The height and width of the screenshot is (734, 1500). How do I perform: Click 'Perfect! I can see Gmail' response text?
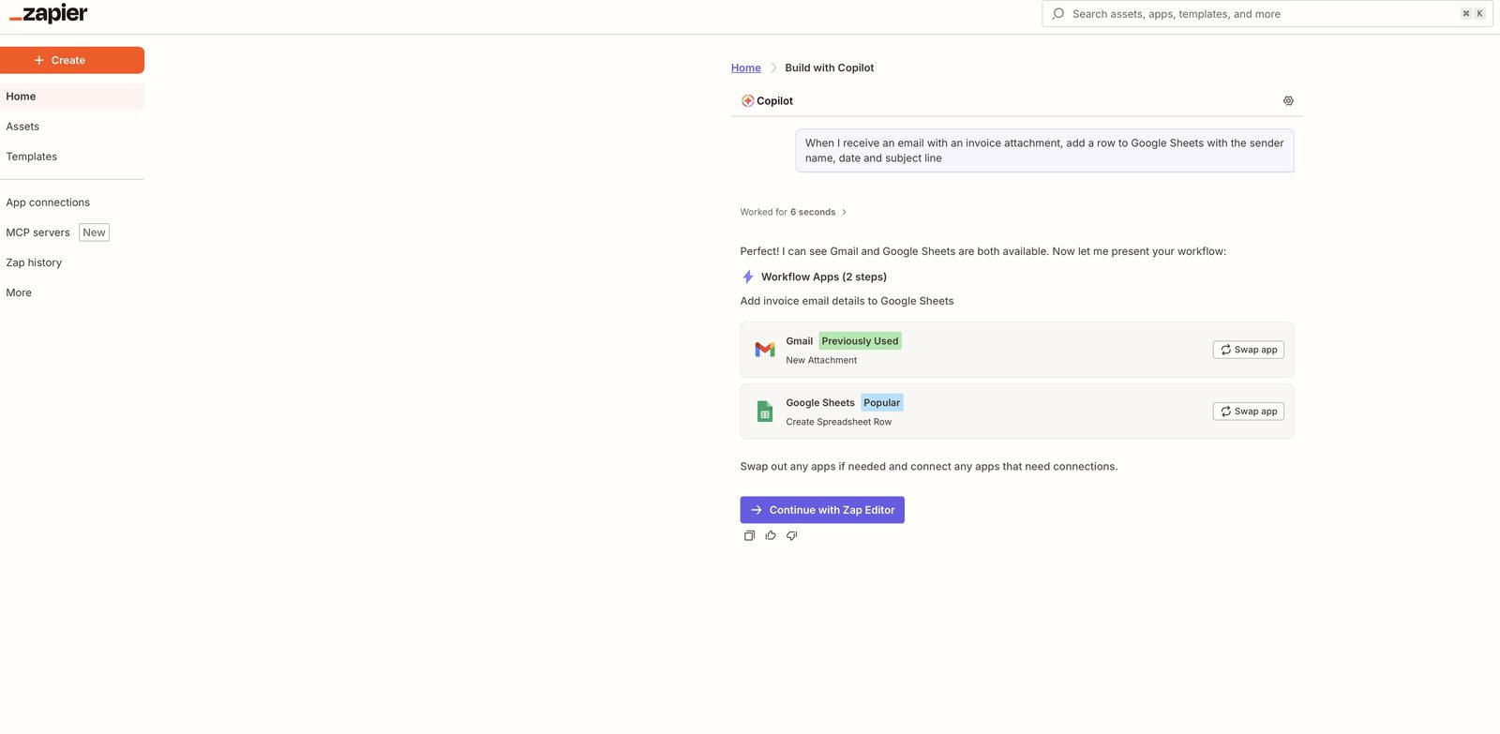[x=982, y=251]
